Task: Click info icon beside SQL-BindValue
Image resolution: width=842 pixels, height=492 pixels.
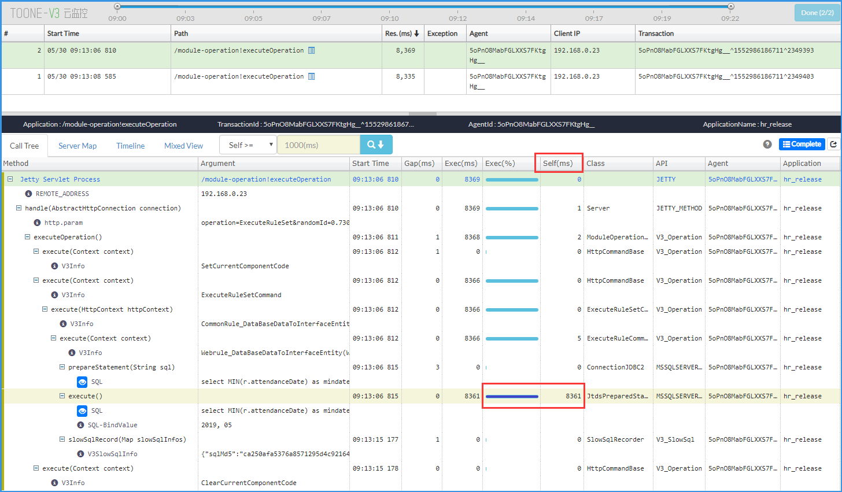Action: click(x=80, y=425)
